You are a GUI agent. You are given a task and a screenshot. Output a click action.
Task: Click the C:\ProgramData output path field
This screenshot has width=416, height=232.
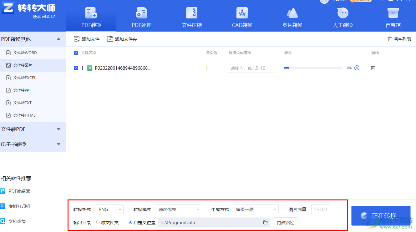(x=214, y=223)
